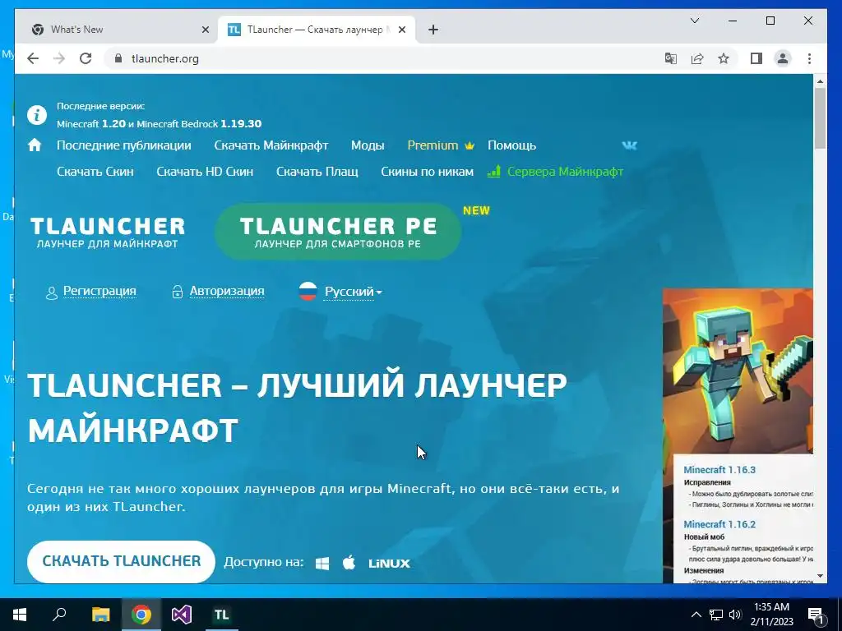The image size is (842, 631).
Task: Open the Minecraft 1.16.3 changelog link
Action: tap(719, 469)
